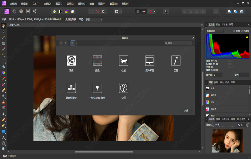Click the Auto Levels toolbar icon

click(x=54, y=11)
